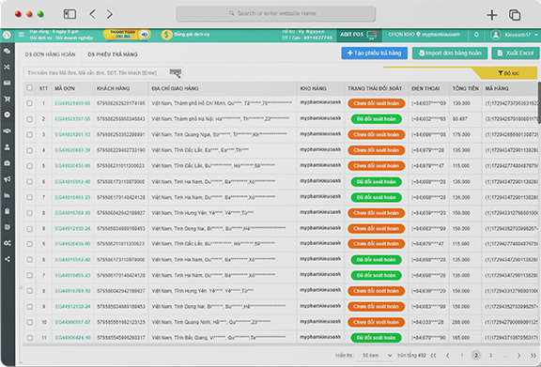Tick checkbox for row 1 Hồ Chí Minh order
Image resolution: width=541 pixels, height=367 pixels.
(x=30, y=103)
